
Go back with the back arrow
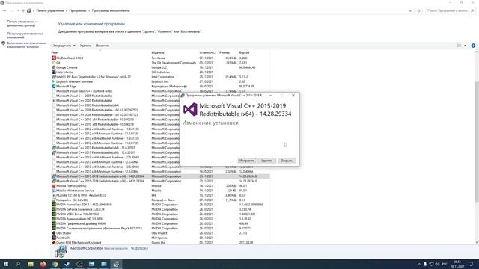click(x=4, y=10)
